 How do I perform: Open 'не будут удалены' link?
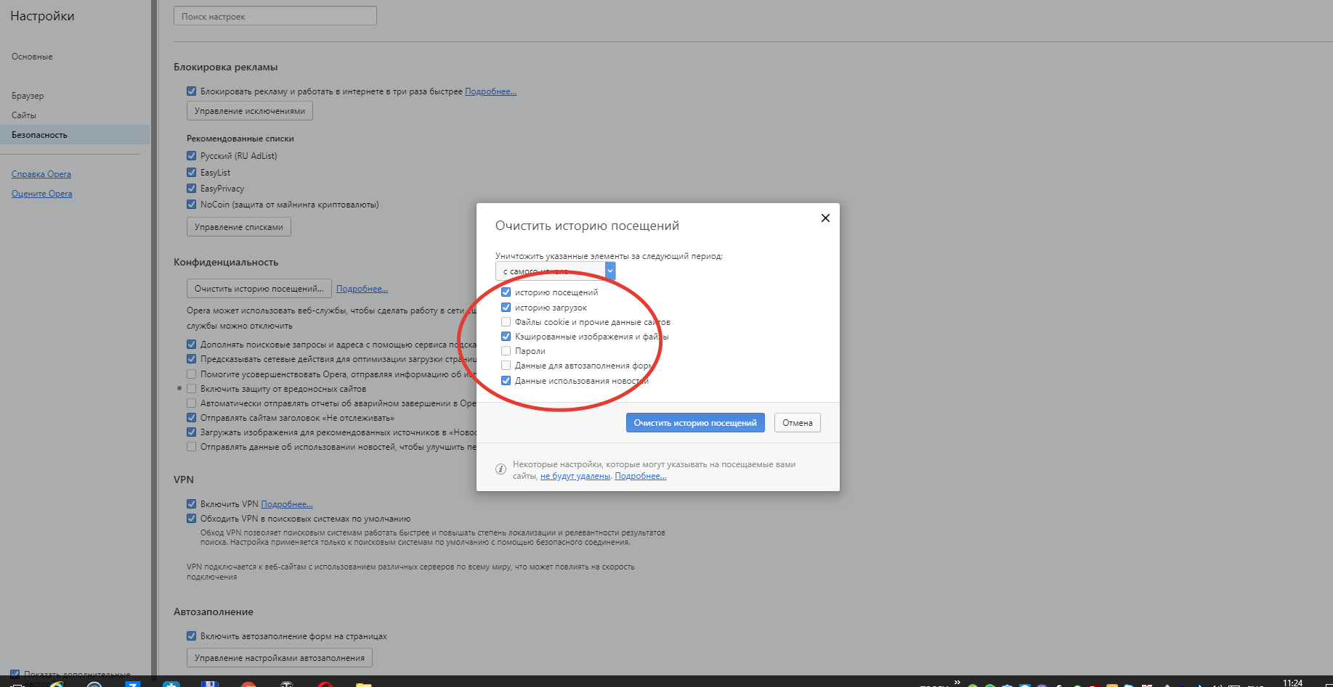(575, 476)
